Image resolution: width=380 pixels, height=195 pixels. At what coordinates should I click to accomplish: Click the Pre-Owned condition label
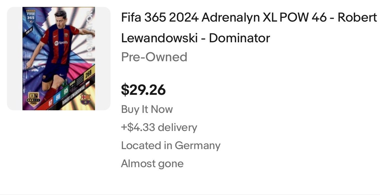154,57
